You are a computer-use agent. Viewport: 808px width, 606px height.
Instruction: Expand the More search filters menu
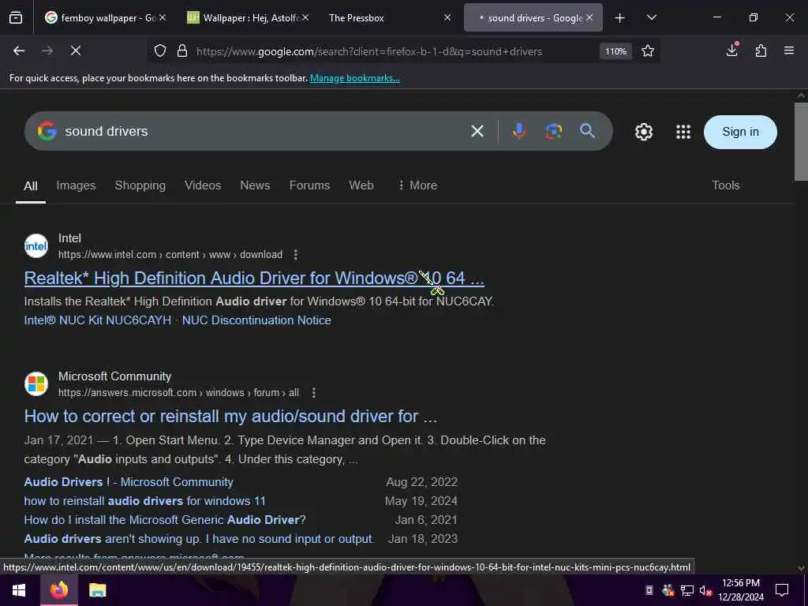tap(417, 185)
